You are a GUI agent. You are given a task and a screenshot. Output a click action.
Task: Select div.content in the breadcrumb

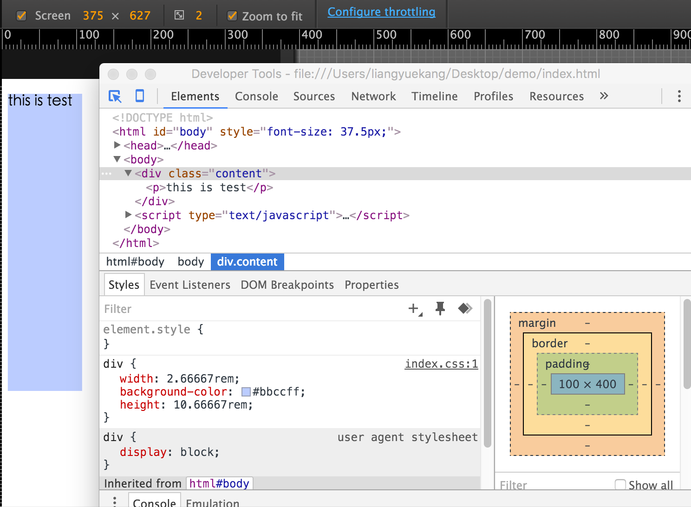[248, 262]
